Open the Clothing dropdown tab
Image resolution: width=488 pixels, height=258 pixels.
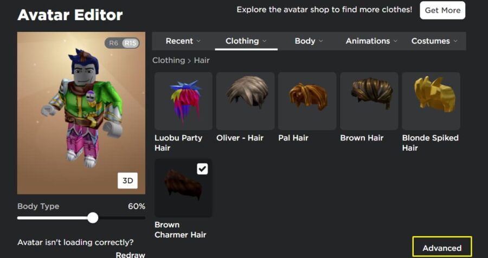[x=246, y=41]
